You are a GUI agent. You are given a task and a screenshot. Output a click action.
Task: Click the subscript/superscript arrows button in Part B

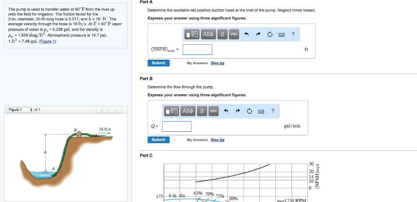click(x=202, y=111)
